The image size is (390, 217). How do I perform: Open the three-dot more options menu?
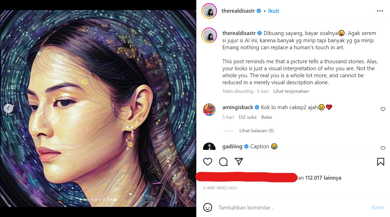tap(380, 11)
